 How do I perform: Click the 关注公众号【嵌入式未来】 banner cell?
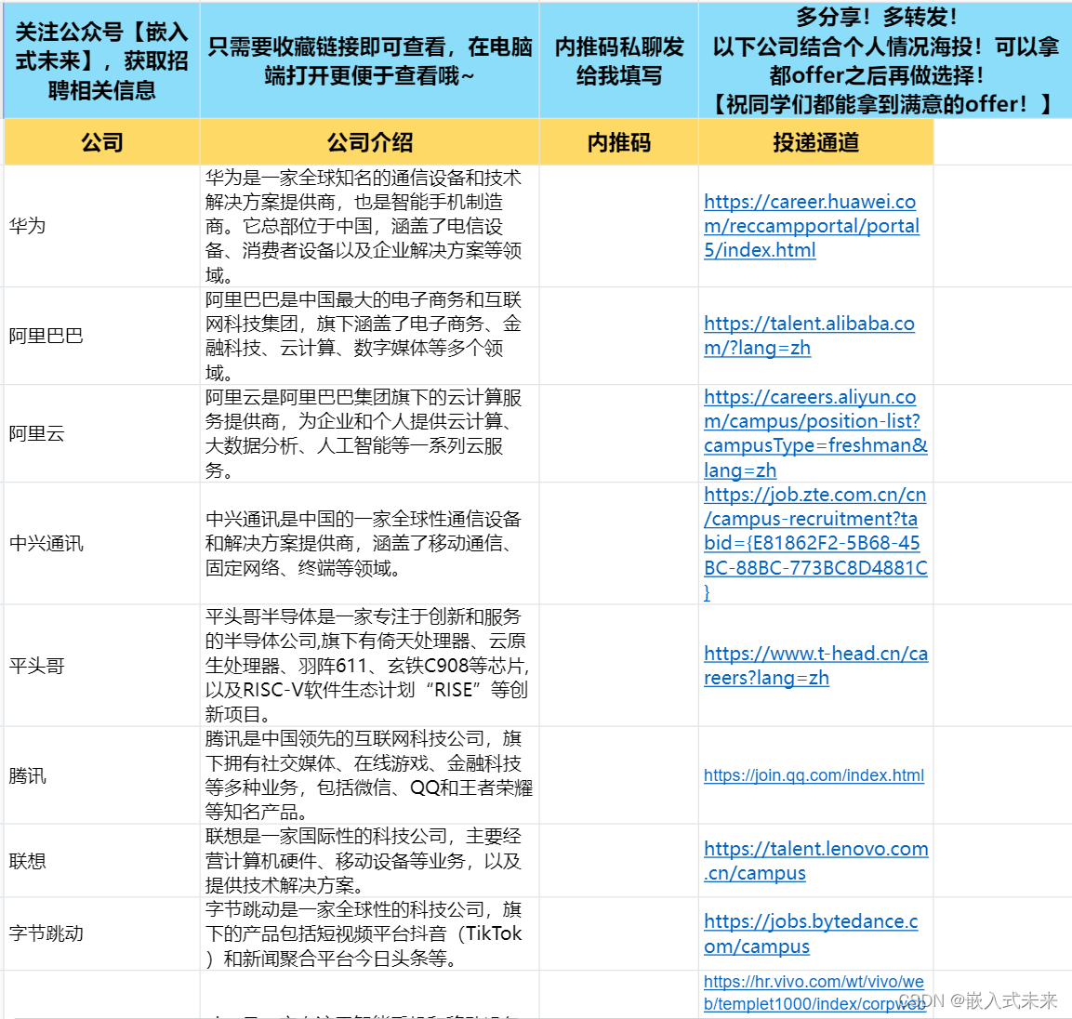pyautogui.click(x=102, y=60)
